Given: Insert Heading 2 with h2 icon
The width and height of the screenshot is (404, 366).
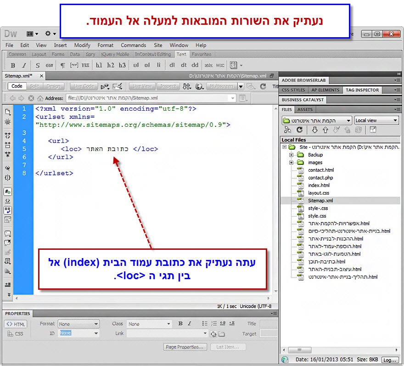Looking at the screenshot, I should click(111, 65).
